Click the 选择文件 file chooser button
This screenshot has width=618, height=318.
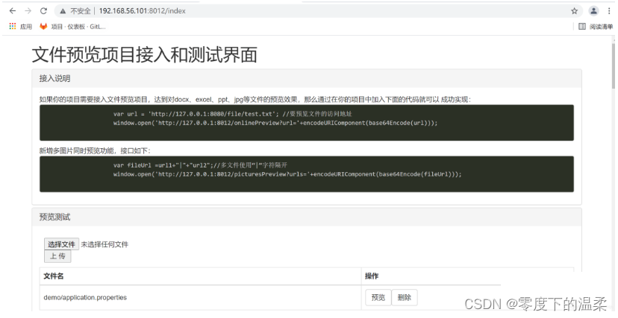61,244
